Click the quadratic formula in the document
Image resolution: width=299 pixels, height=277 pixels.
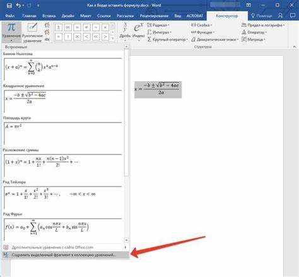[x=158, y=90]
